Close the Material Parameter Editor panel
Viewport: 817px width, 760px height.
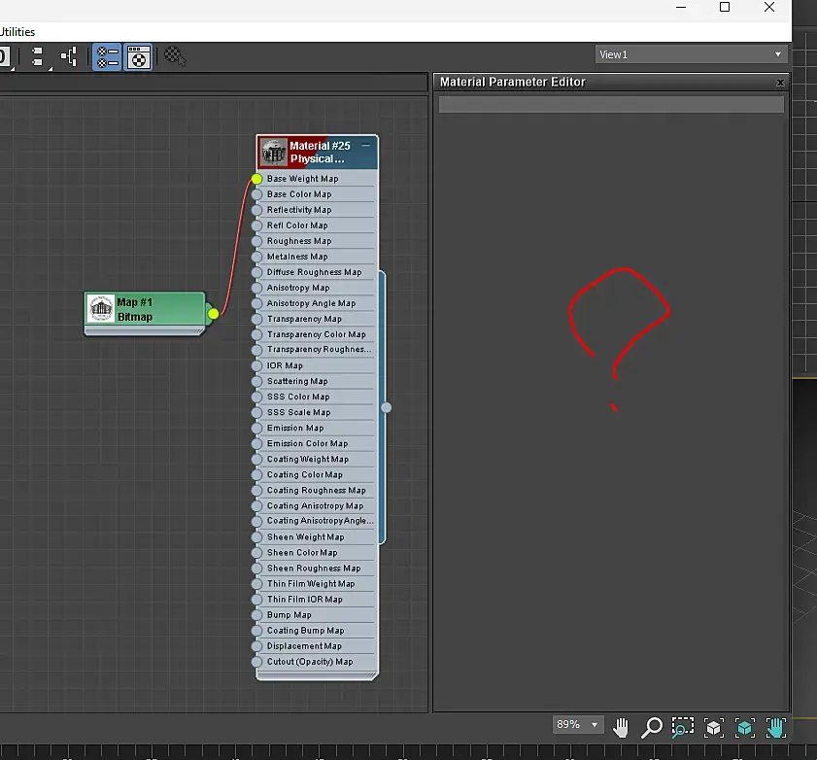point(780,83)
